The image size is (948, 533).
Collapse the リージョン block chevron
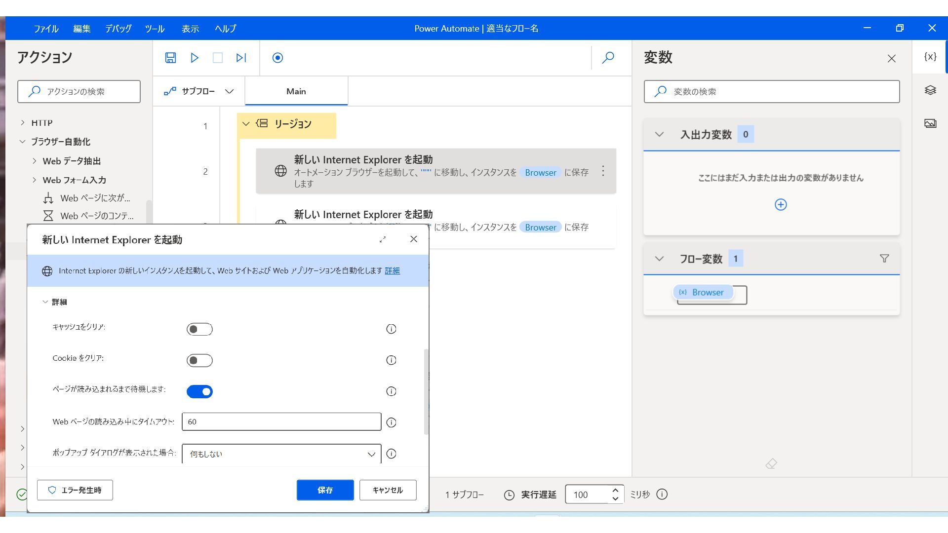(x=246, y=123)
